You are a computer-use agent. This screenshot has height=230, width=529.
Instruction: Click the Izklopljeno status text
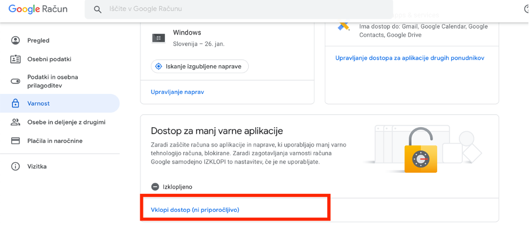click(x=177, y=187)
